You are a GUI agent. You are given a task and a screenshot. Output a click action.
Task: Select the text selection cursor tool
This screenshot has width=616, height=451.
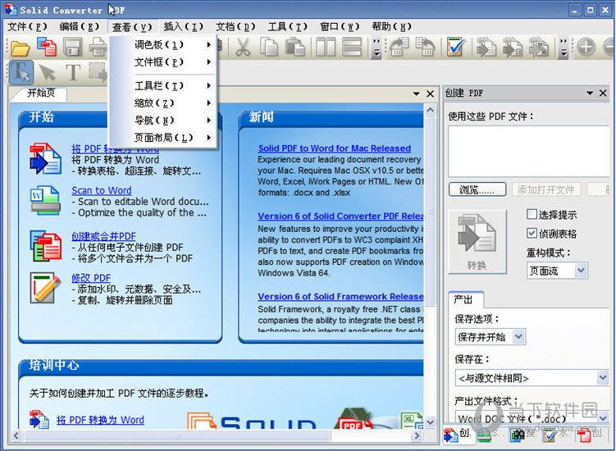(x=21, y=72)
